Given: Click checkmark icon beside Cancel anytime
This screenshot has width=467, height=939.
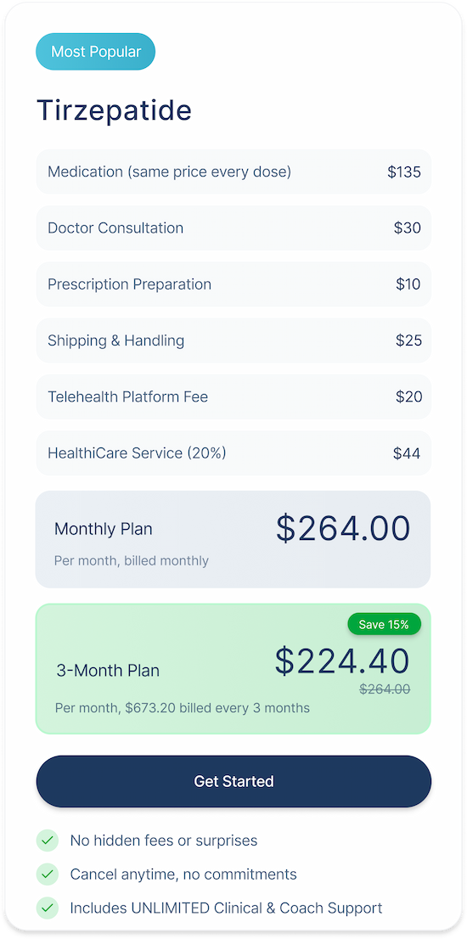Looking at the screenshot, I should [48, 874].
